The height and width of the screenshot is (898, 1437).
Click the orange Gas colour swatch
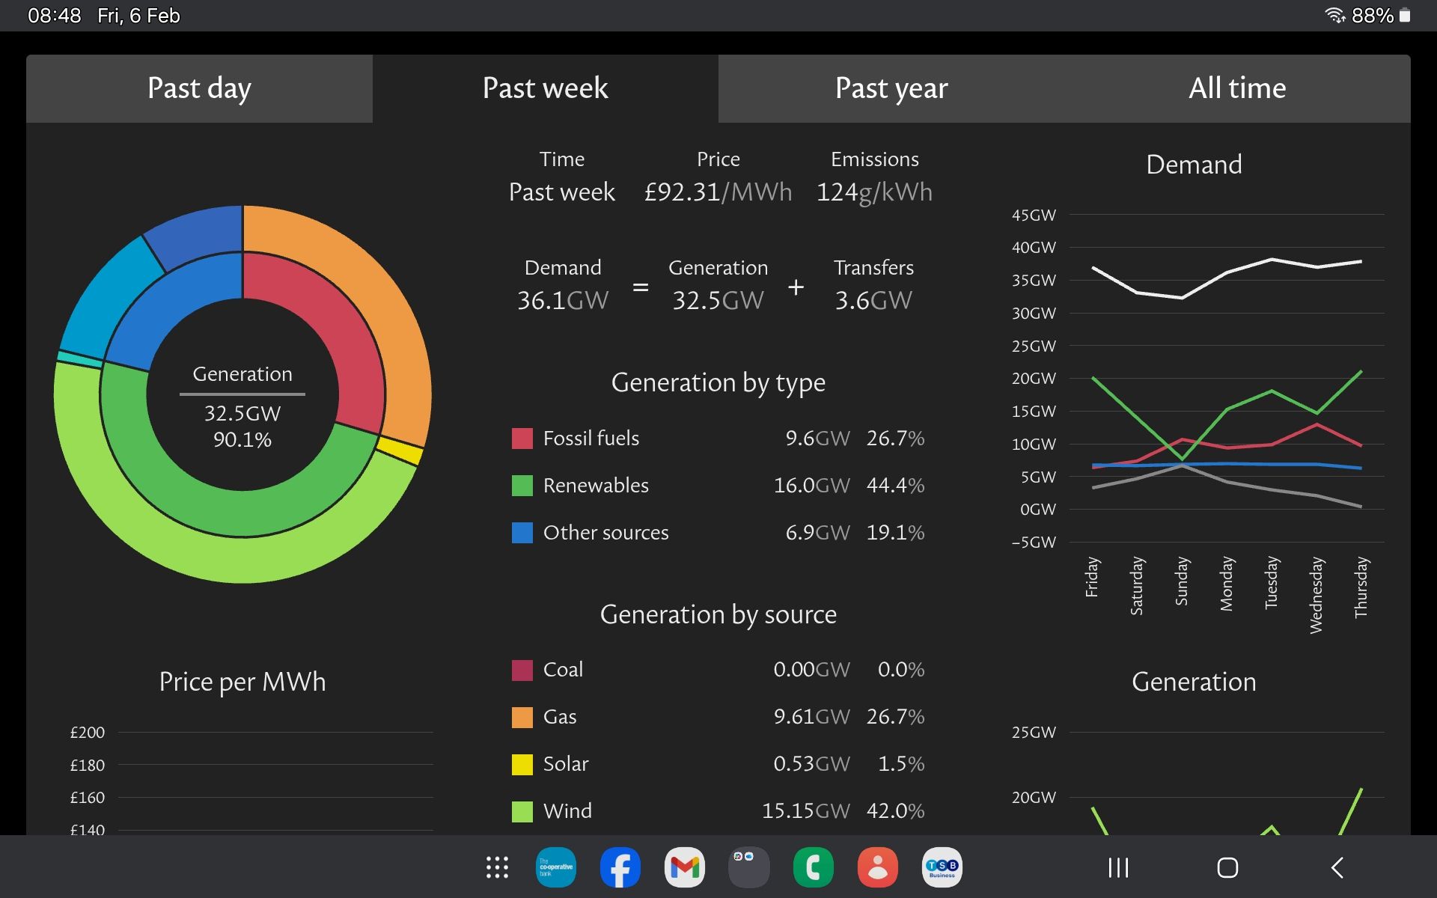[x=522, y=717]
